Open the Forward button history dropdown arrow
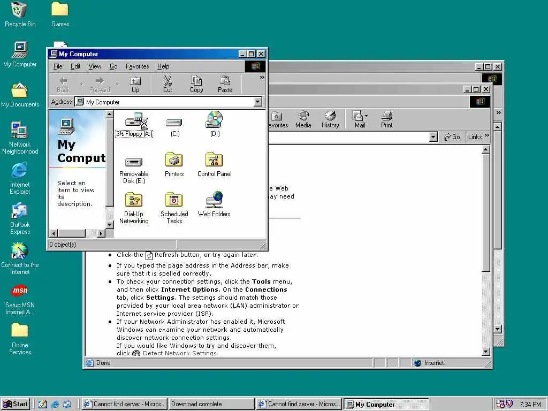 [x=118, y=85]
